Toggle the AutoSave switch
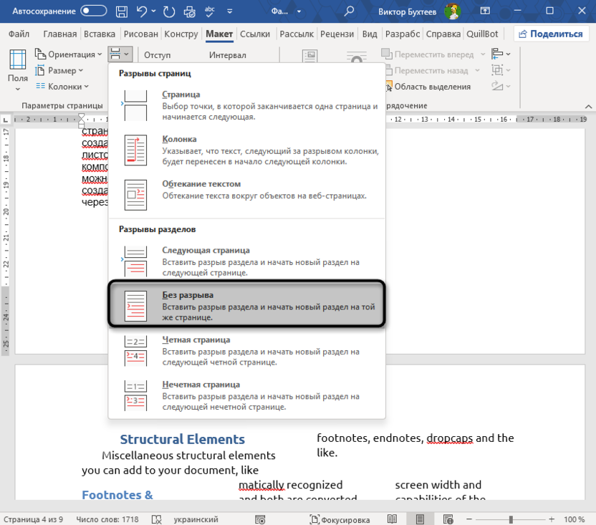The image size is (596, 525). [93, 11]
